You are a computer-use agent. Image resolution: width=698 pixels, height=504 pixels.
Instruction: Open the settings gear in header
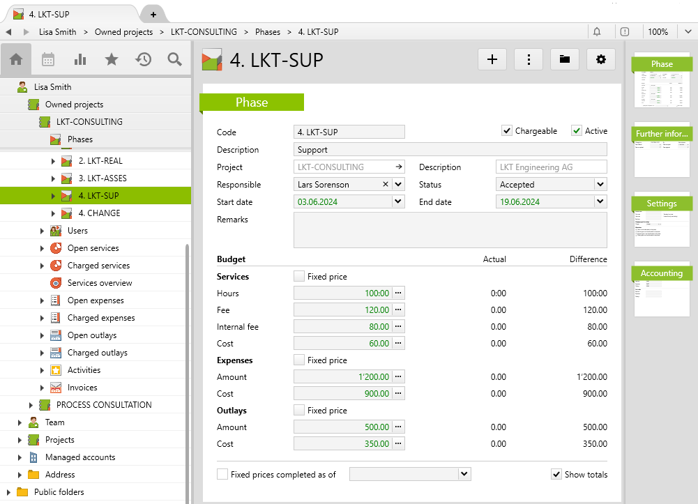[601, 60]
